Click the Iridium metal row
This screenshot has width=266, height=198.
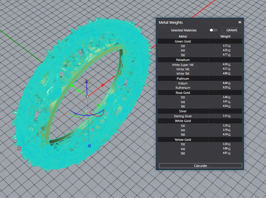[183, 83]
